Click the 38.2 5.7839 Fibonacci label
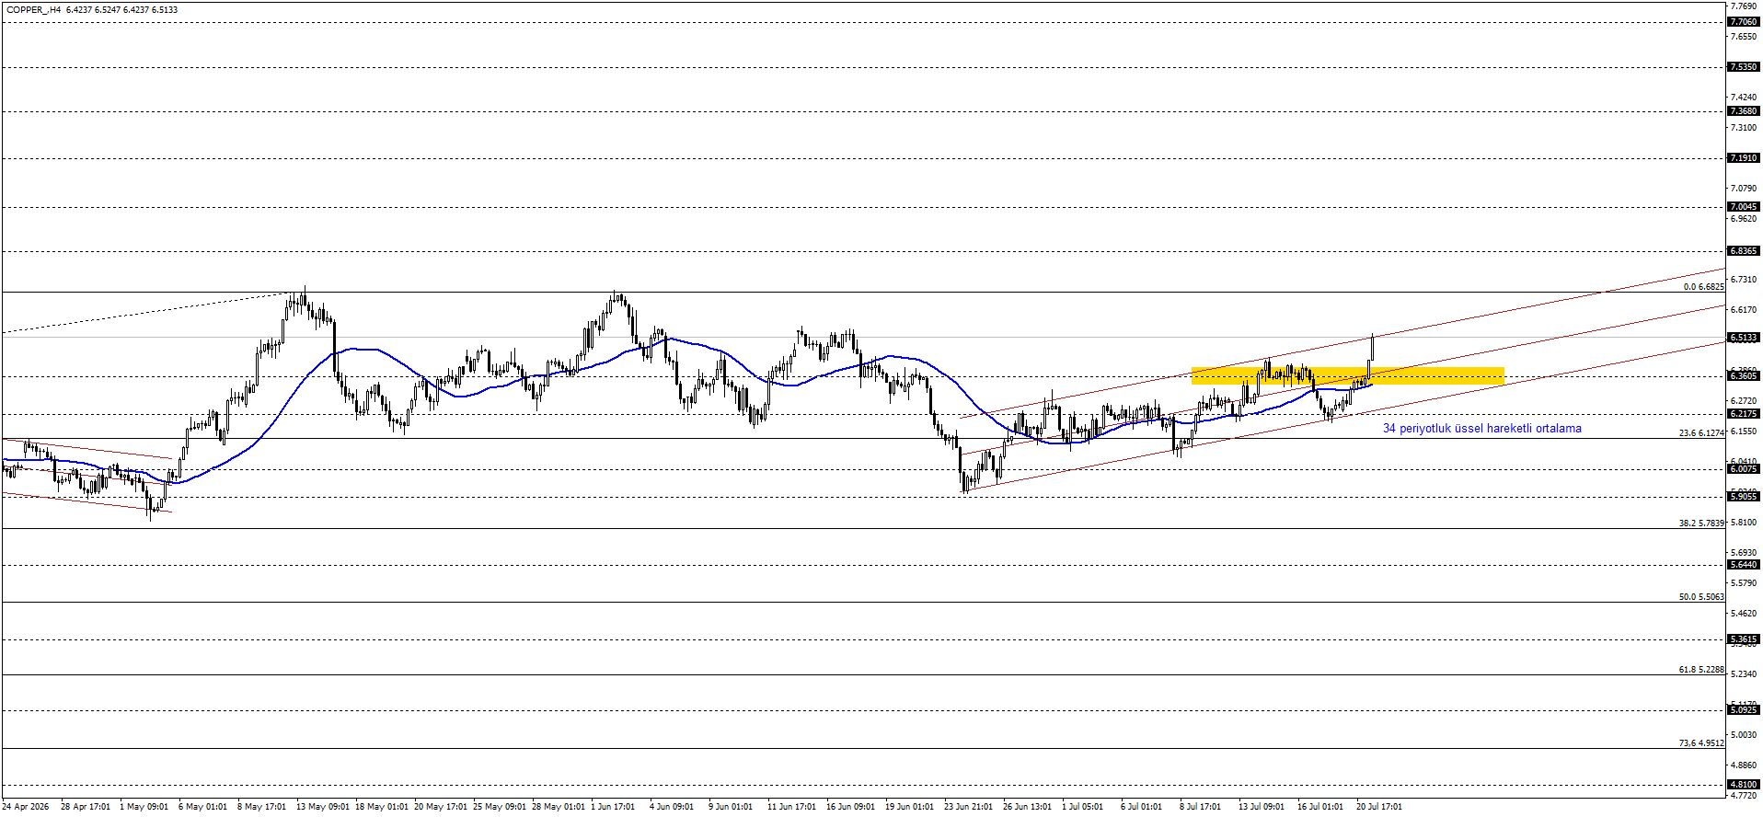Viewport: 1763px width, 817px height. point(1701,524)
